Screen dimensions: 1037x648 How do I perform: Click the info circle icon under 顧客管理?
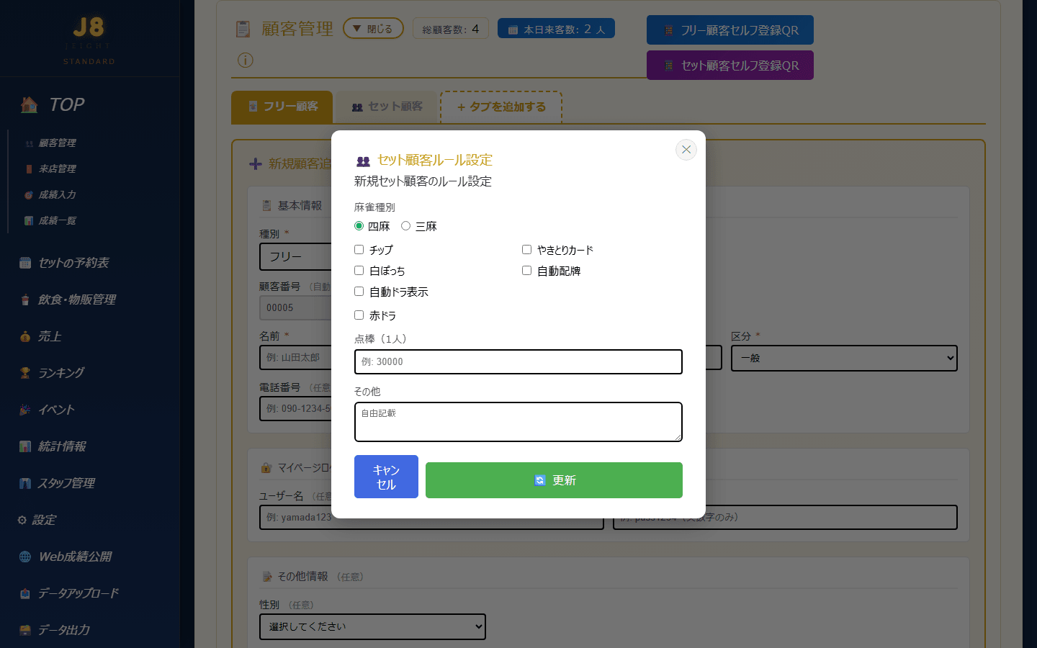246,60
